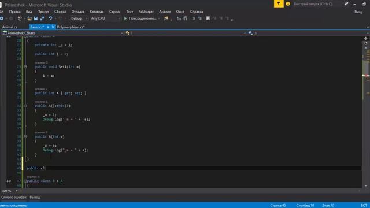Click the Вход sign-in link
Screen dimensions: 370x208
[358, 12]
